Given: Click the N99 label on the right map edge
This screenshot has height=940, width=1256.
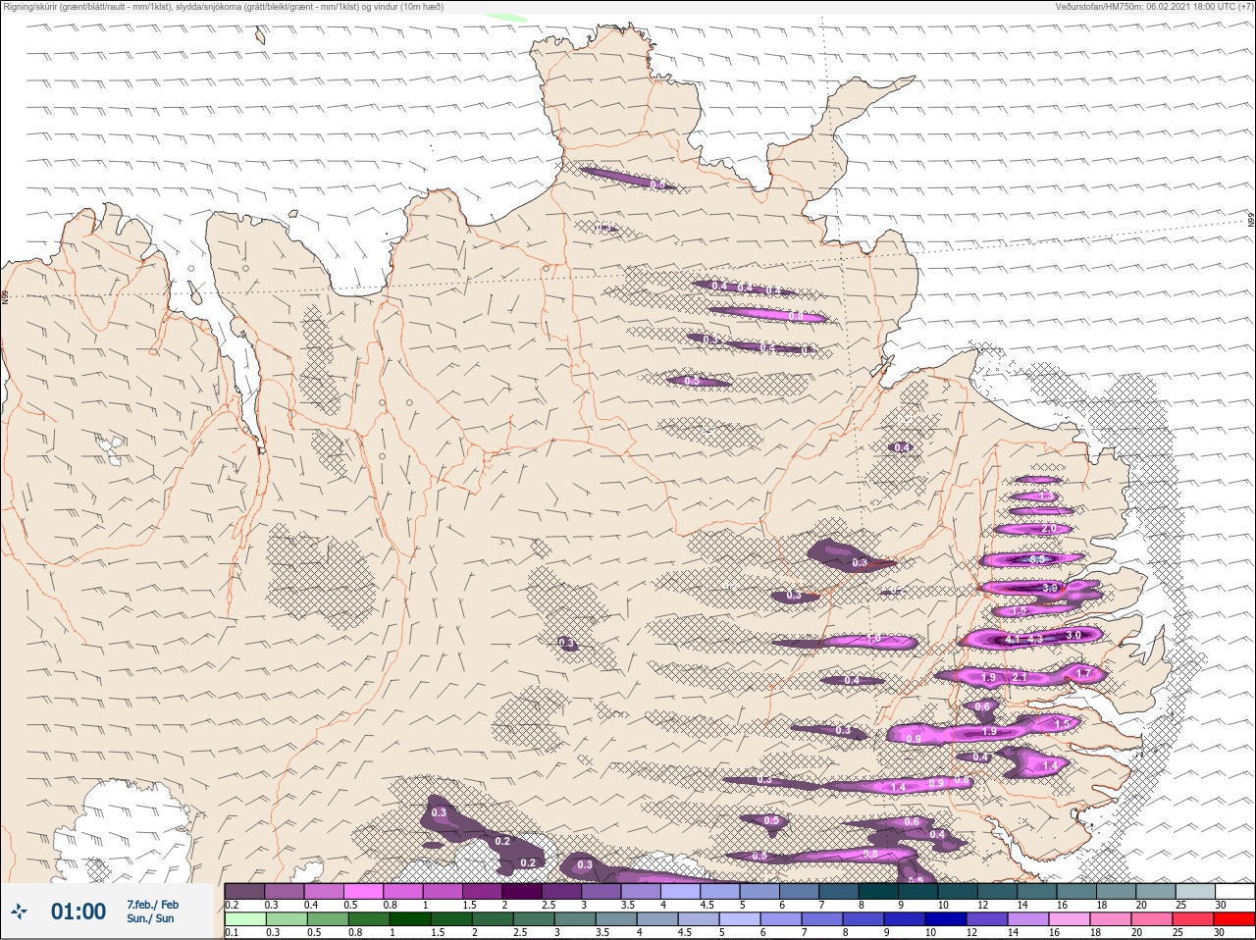Looking at the screenshot, I should point(1251,221).
